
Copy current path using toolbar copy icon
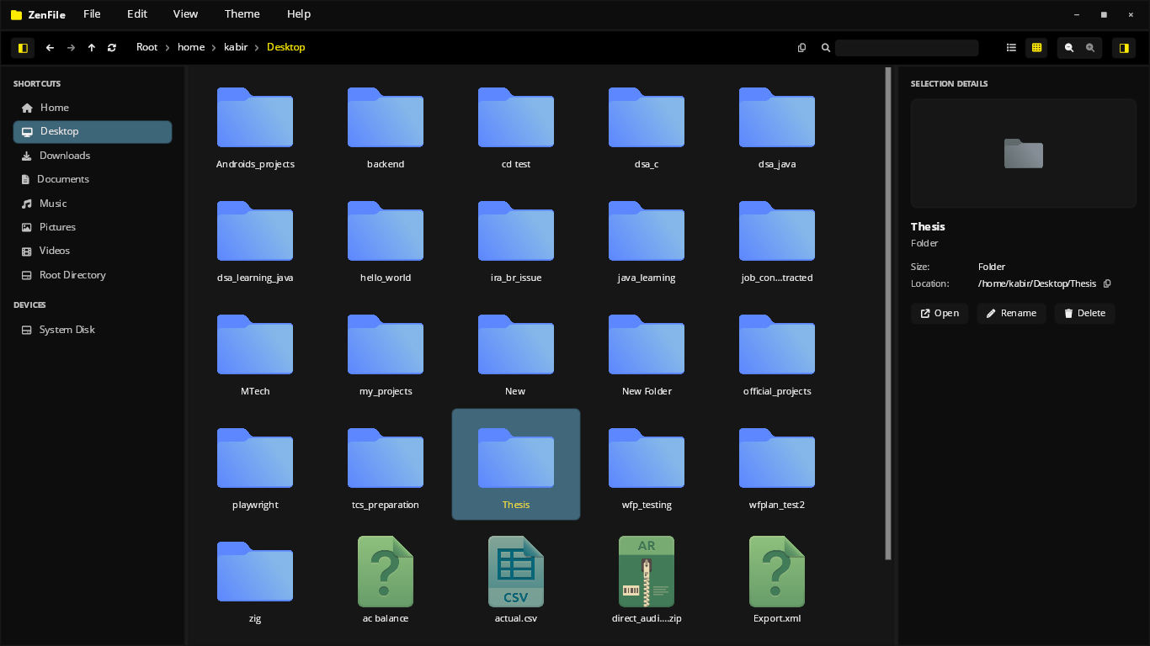click(801, 48)
